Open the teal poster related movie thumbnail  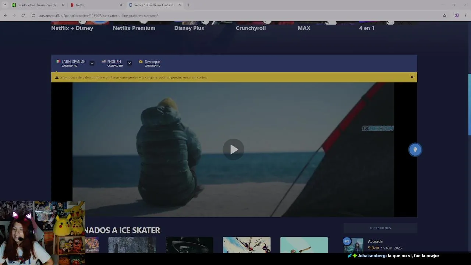point(304,245)
